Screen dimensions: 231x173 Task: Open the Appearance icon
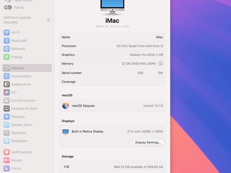pyautogui.click(x=7, y=84)
